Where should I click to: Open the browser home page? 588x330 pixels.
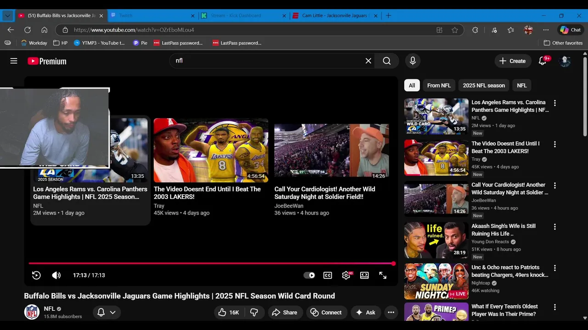point(45,30)
